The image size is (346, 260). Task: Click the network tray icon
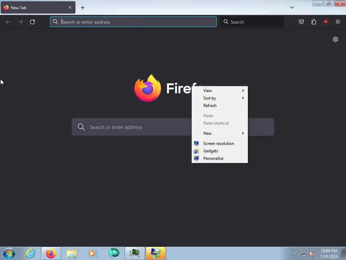point(304,254)
